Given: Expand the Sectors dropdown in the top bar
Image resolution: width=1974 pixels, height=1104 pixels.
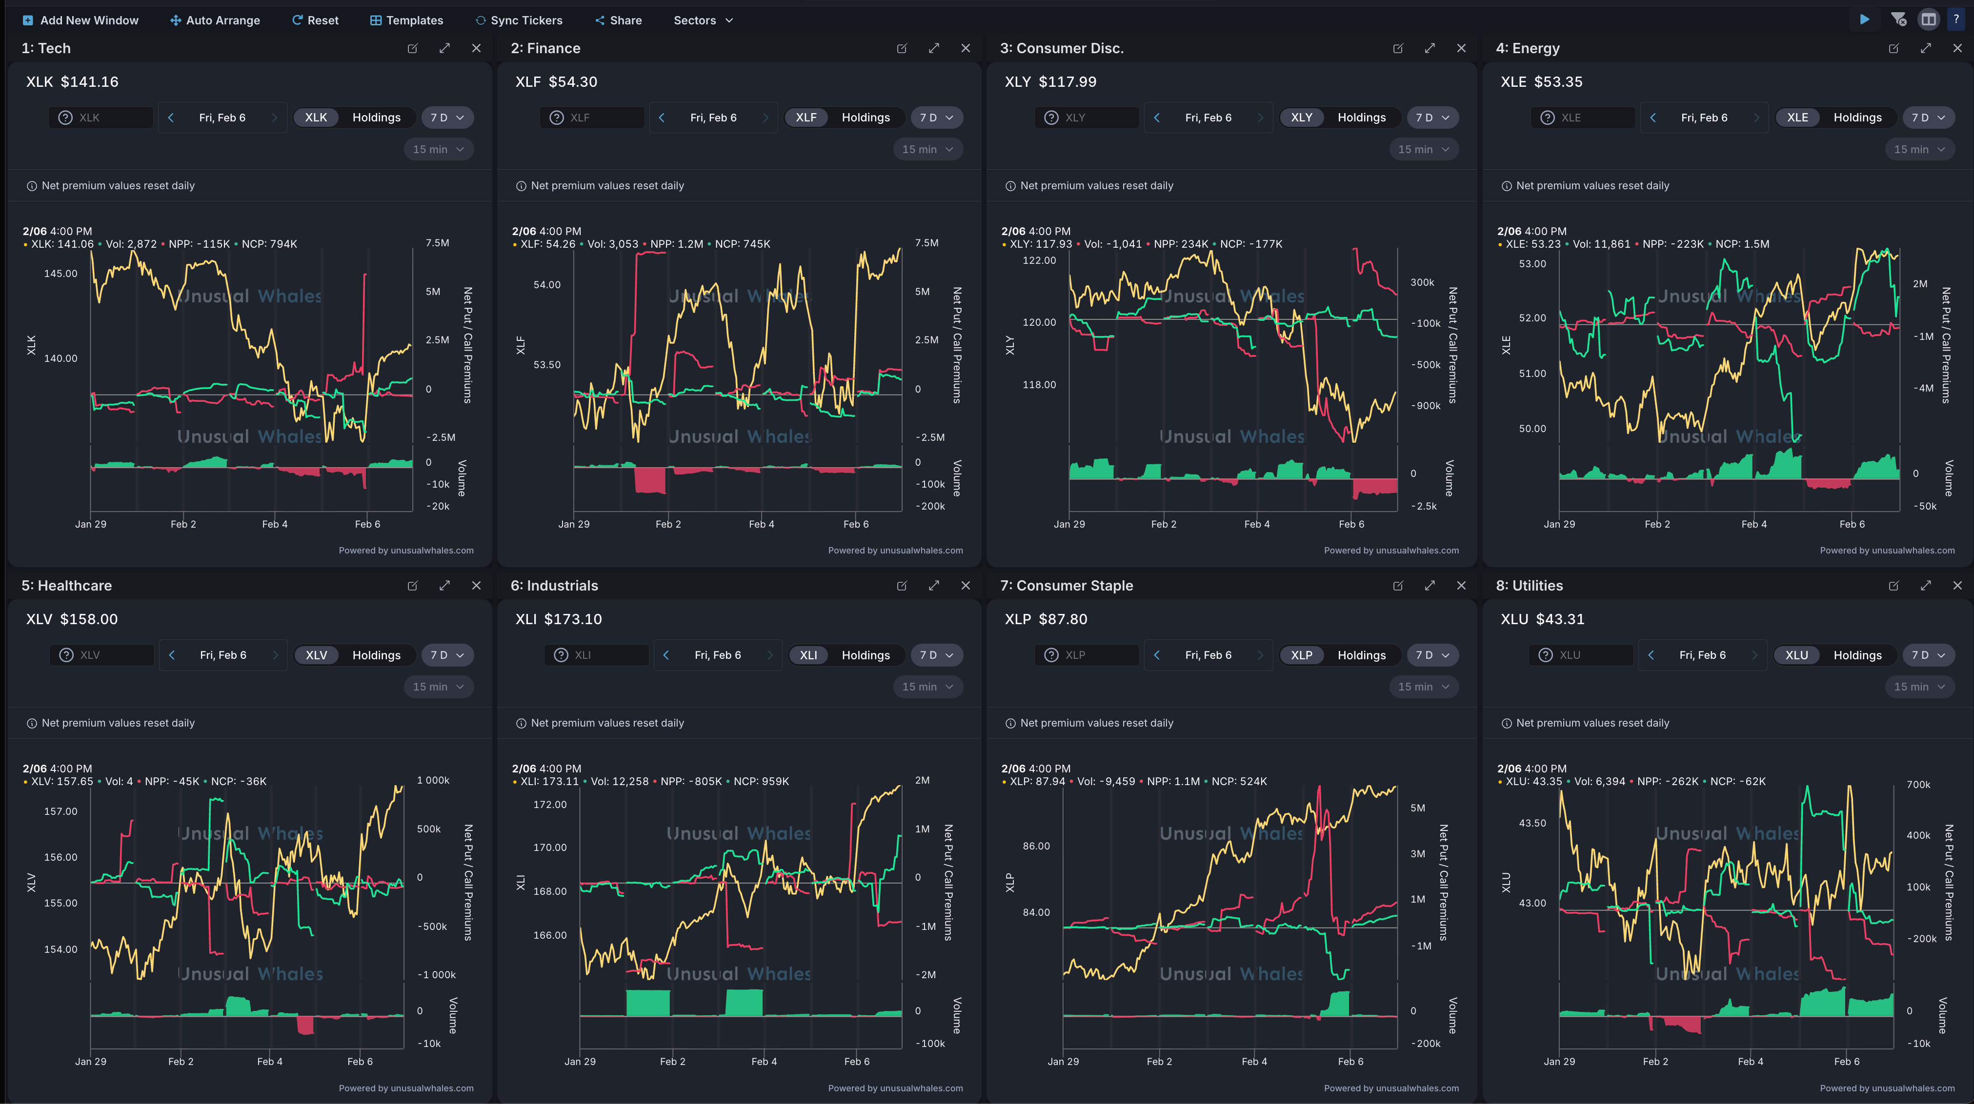Looking at the screenshot, I should (703, 20).
